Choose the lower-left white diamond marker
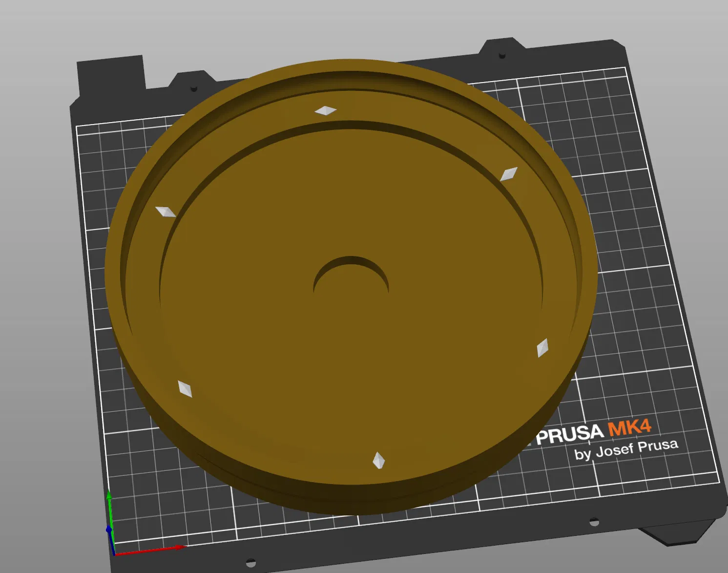Viewport: 728px width, 573px height. pyautogui.click(x=185, y=389)
